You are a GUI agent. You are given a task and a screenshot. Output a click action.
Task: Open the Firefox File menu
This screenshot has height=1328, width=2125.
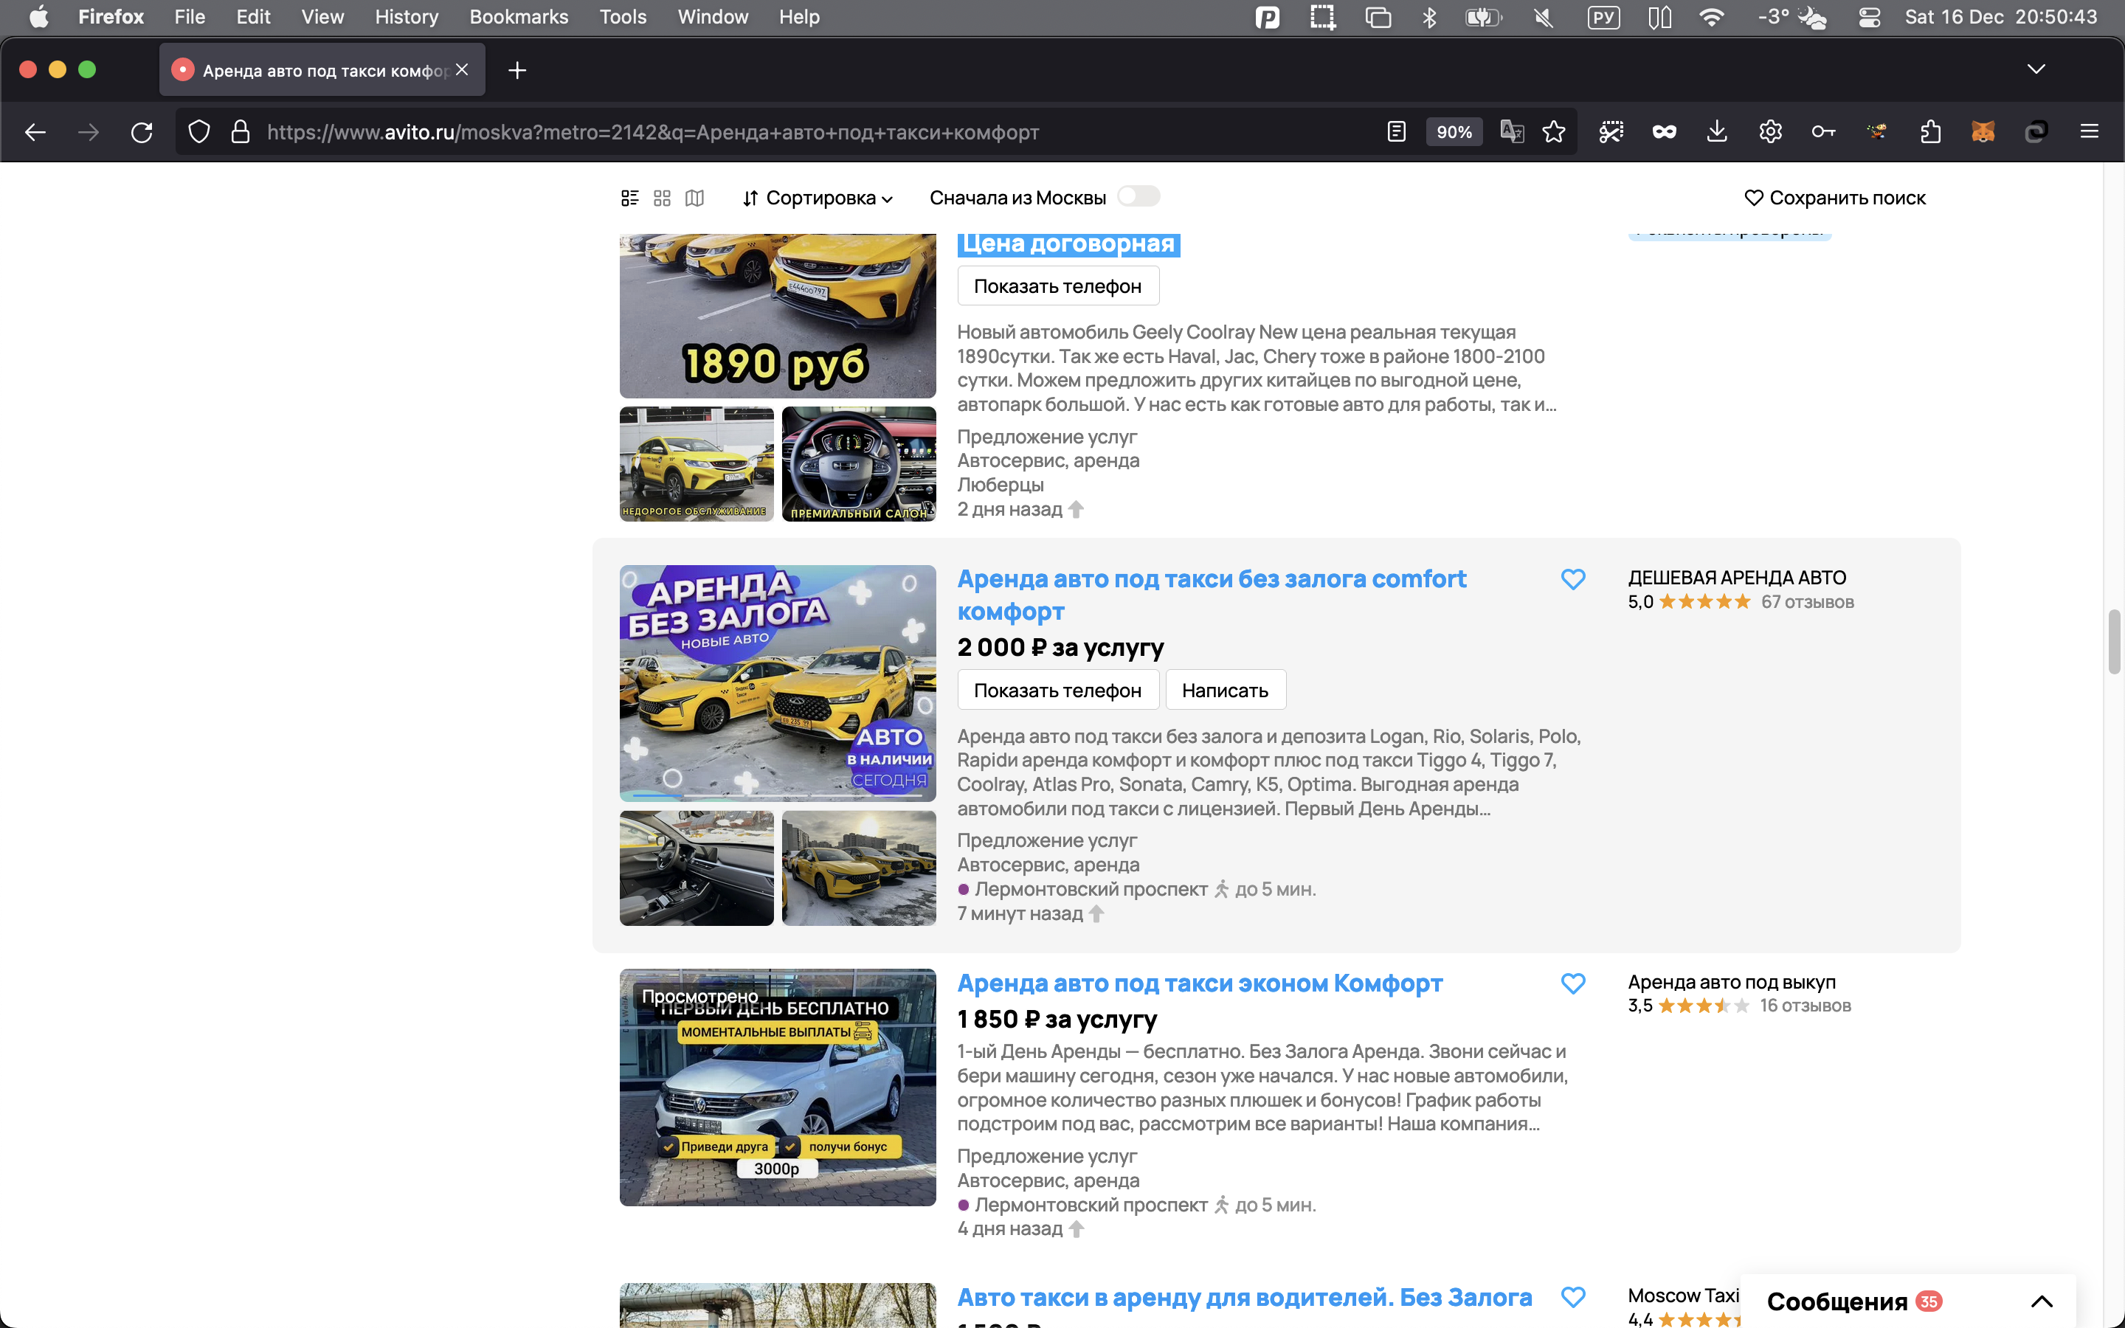pos(190,17)
